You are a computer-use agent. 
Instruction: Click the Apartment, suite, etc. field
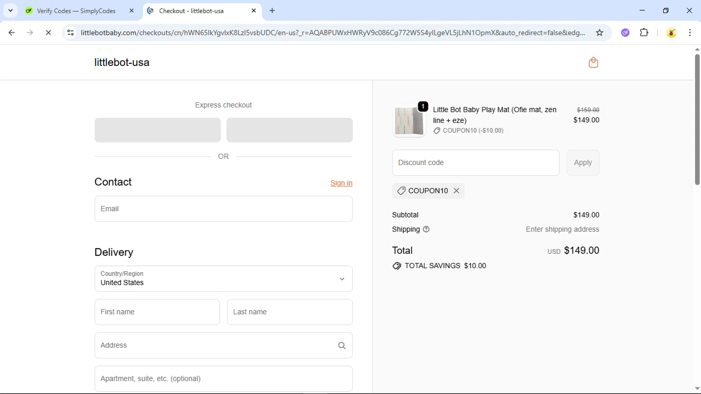223,379
